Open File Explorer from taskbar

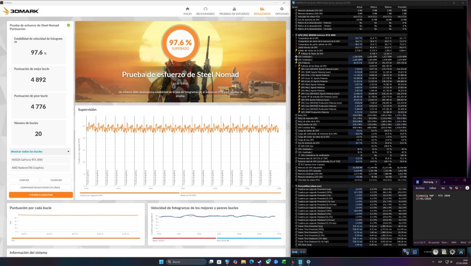tap(244, 262)
